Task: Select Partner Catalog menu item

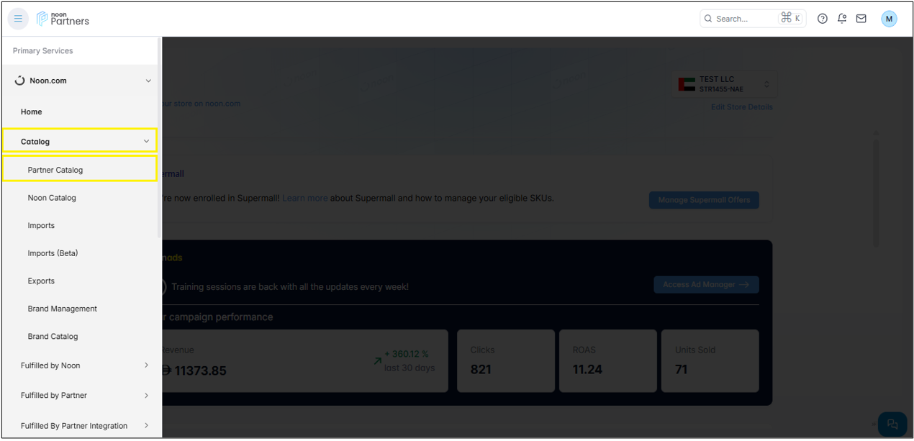Action: (x=80, y=170)
